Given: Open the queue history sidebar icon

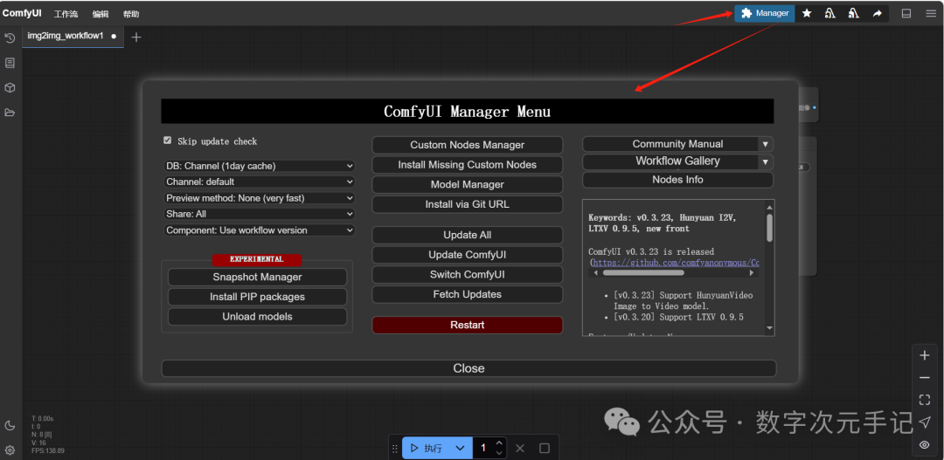Looking at the screenshot, I should point(10,38).
